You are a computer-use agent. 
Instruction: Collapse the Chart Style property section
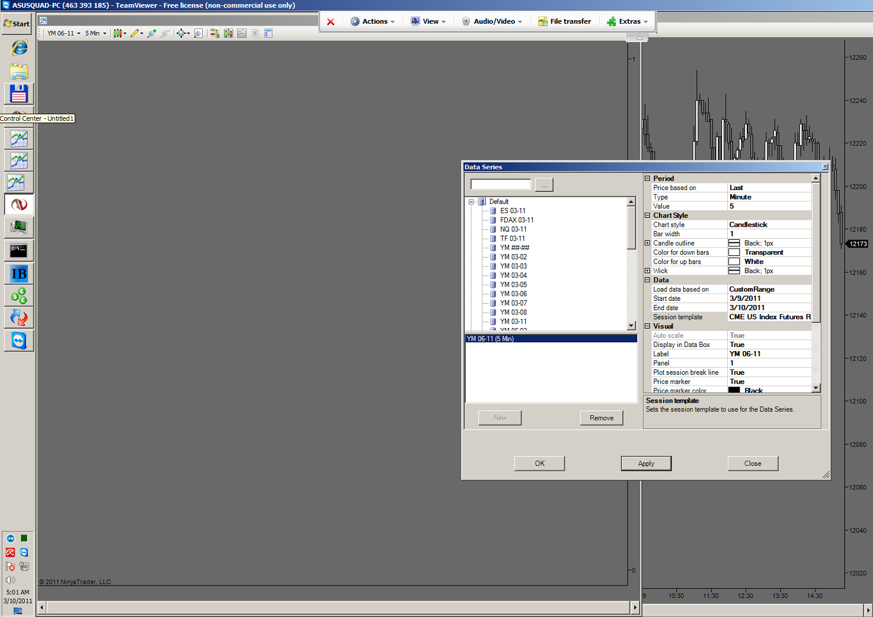pyautogui.click(x=647, y=216)
